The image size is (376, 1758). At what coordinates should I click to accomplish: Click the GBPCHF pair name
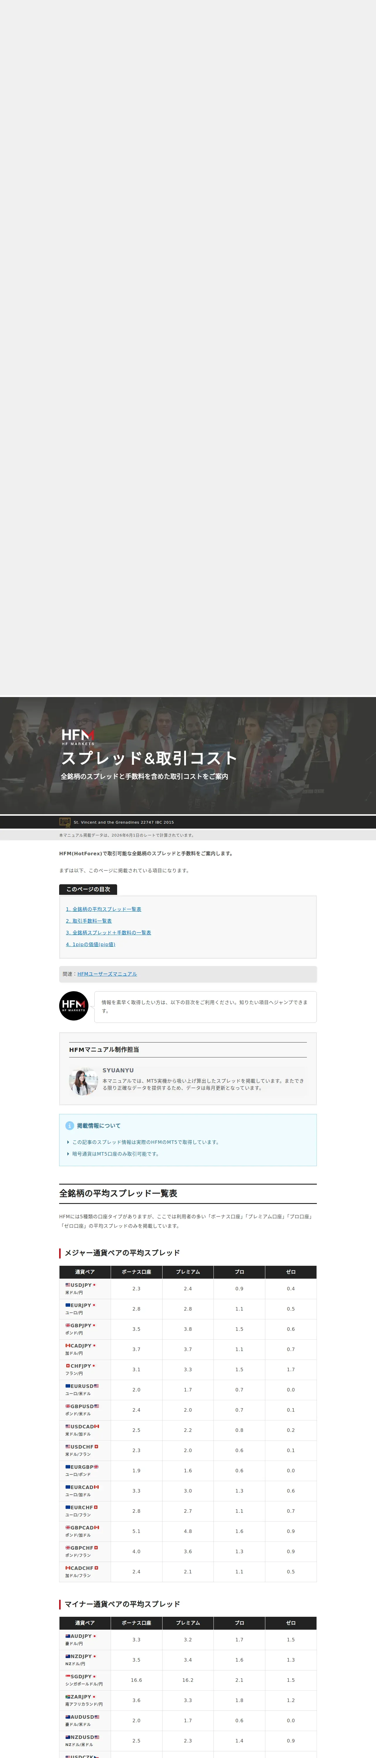pos(82,1548)
